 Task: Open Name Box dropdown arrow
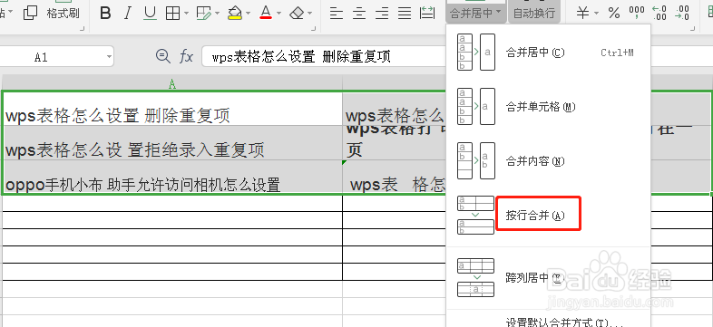(x=109, y=57)
